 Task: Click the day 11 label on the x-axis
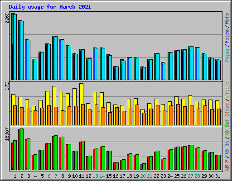(82, 176)
